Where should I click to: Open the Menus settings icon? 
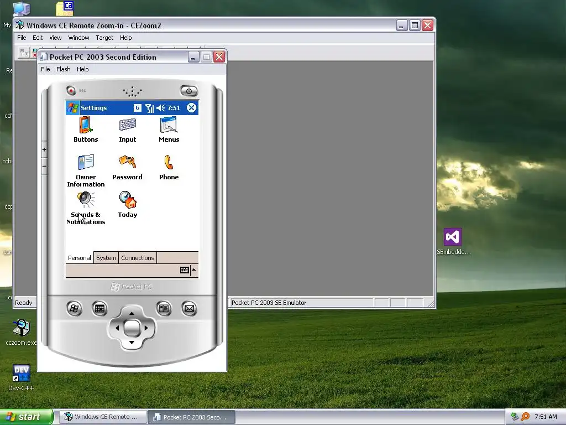(169, 129)
